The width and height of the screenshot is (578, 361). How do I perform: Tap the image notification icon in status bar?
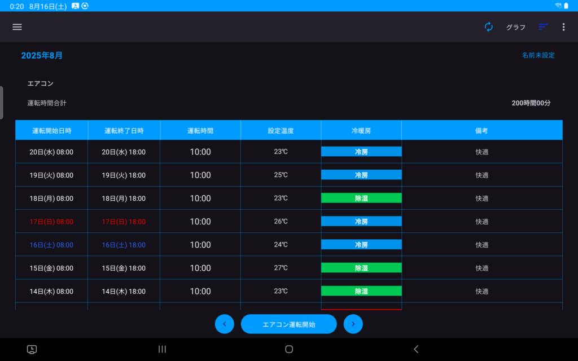coord(75,6)
